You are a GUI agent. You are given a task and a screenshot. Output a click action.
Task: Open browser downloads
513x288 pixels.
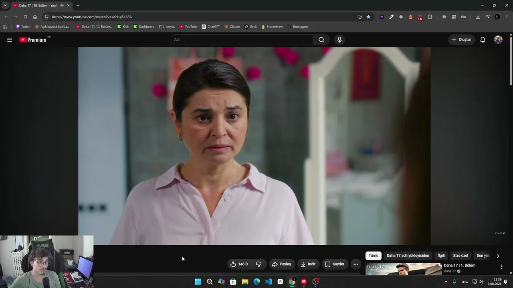point(478,17)
